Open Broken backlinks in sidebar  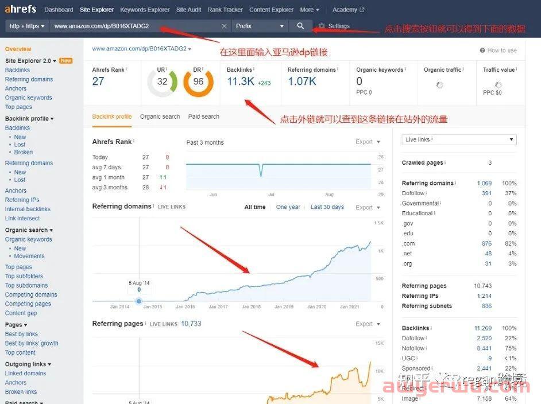click(x=24, y=152)
